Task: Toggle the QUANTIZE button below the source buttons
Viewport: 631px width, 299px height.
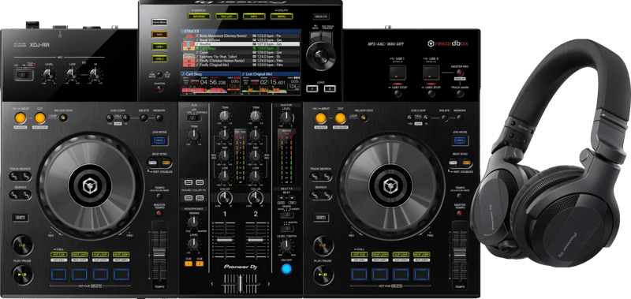Action: 160,88
